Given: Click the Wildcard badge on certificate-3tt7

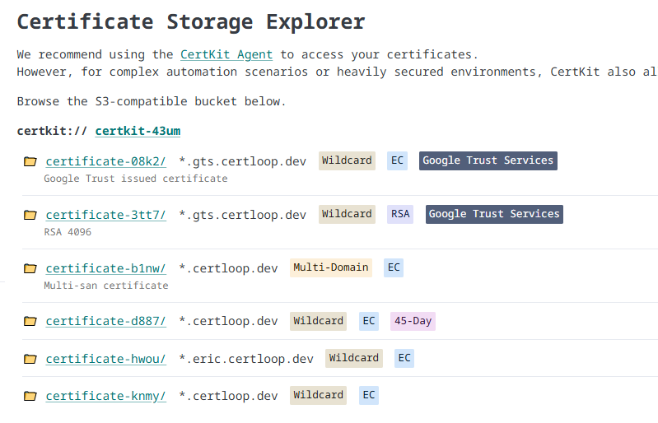Looking at the screenshot, I should 347,214.
